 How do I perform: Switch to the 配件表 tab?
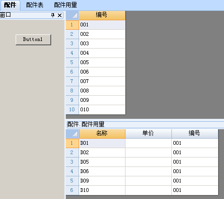[35, 5]
